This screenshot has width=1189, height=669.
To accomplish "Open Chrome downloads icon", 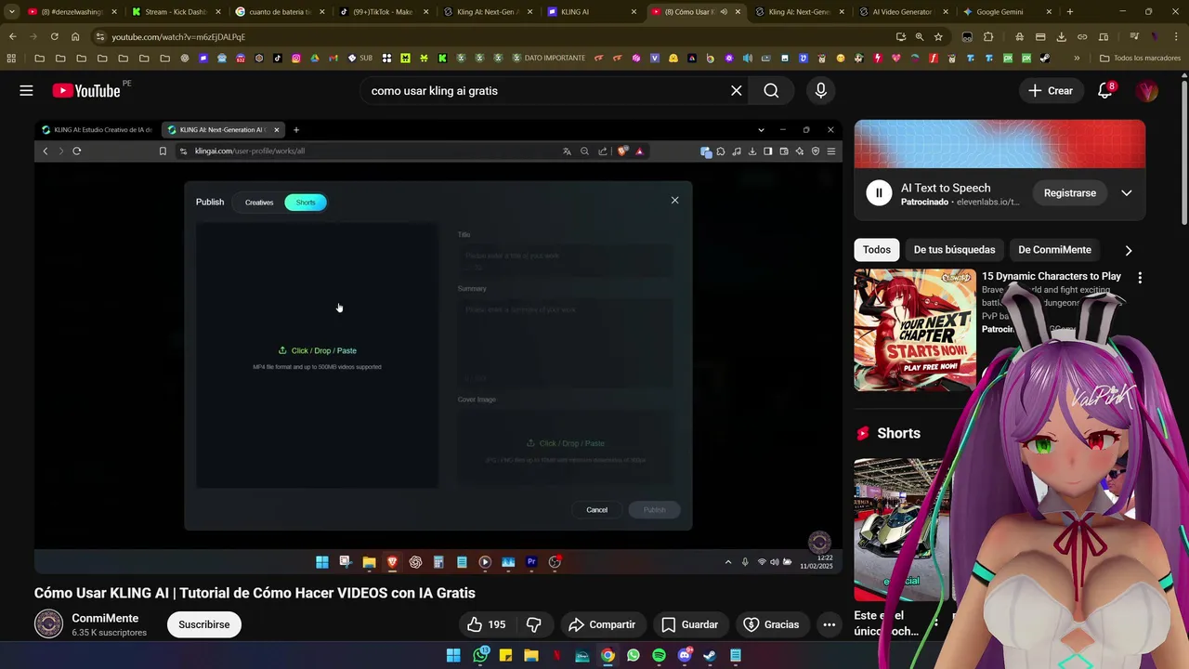I will pyautogui.click(x=1061, y=36).
